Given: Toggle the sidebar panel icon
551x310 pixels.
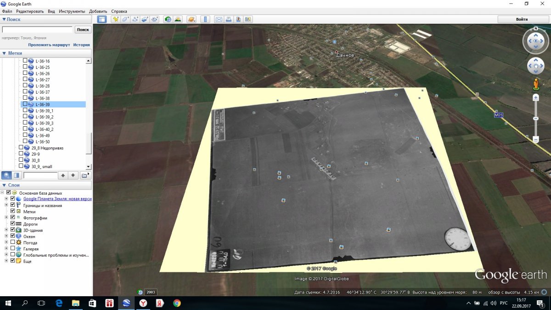Looking at the screenshot, I should click(x=101, y=19).
